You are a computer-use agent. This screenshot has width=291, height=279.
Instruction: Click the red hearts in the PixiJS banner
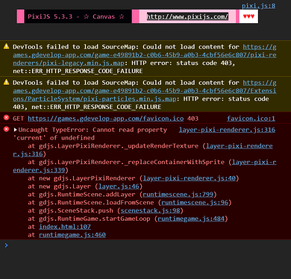(x=248, y=16)
